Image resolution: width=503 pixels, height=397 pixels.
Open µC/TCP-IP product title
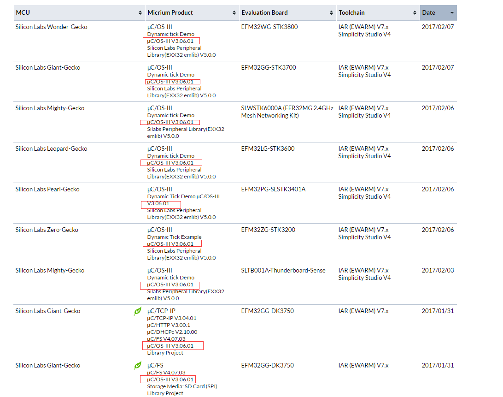pyautogui.click(x=161, y=311)
